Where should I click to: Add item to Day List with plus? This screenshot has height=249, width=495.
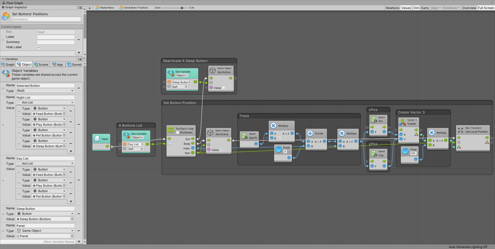coord(71,201)
